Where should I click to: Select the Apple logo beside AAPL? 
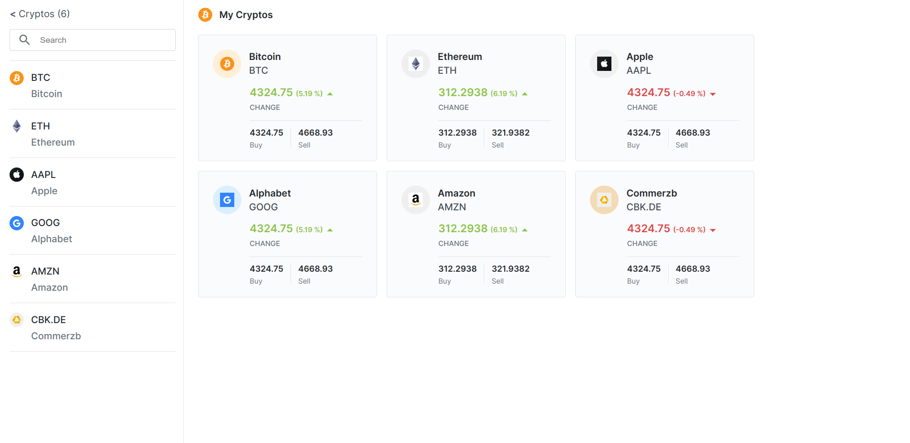click(x=17, y=175)
